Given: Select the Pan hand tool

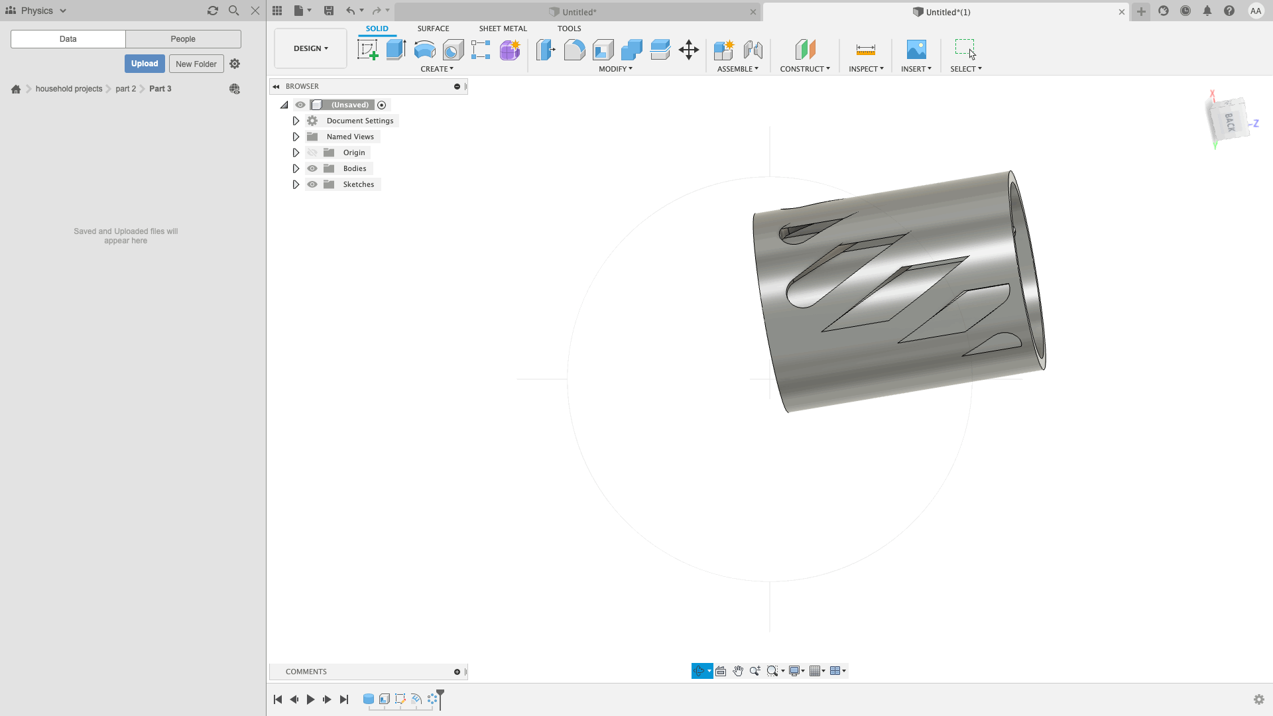Looking at the screenshot, I should click(738, 671).
